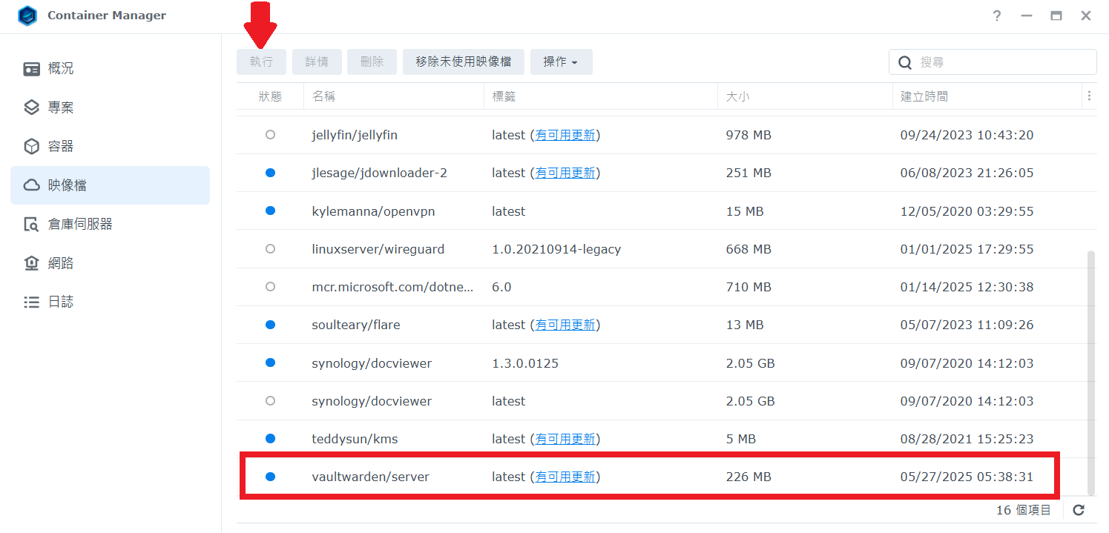
Task: Click status dot for soulteary/flare
Action: click(270, 325)
